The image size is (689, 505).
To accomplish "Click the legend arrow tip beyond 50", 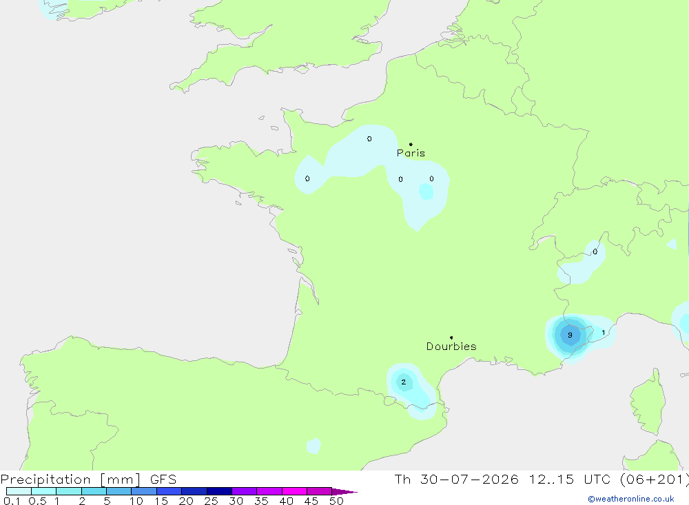I will coord(345,491).
